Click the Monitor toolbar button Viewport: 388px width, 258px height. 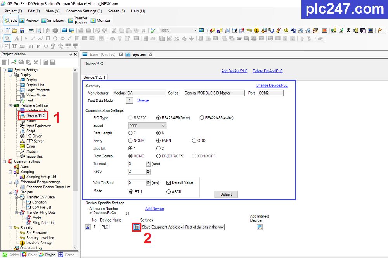click(x=100, y=21)
